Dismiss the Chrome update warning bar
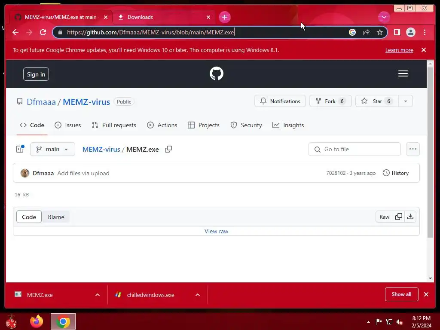This screenshot has height=330, width=440. pyautogui.click(x=423, y=50)
